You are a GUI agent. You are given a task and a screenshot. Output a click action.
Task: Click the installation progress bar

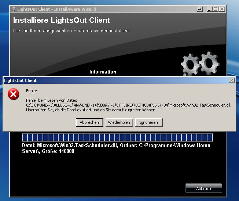click(x=117, y=137)
